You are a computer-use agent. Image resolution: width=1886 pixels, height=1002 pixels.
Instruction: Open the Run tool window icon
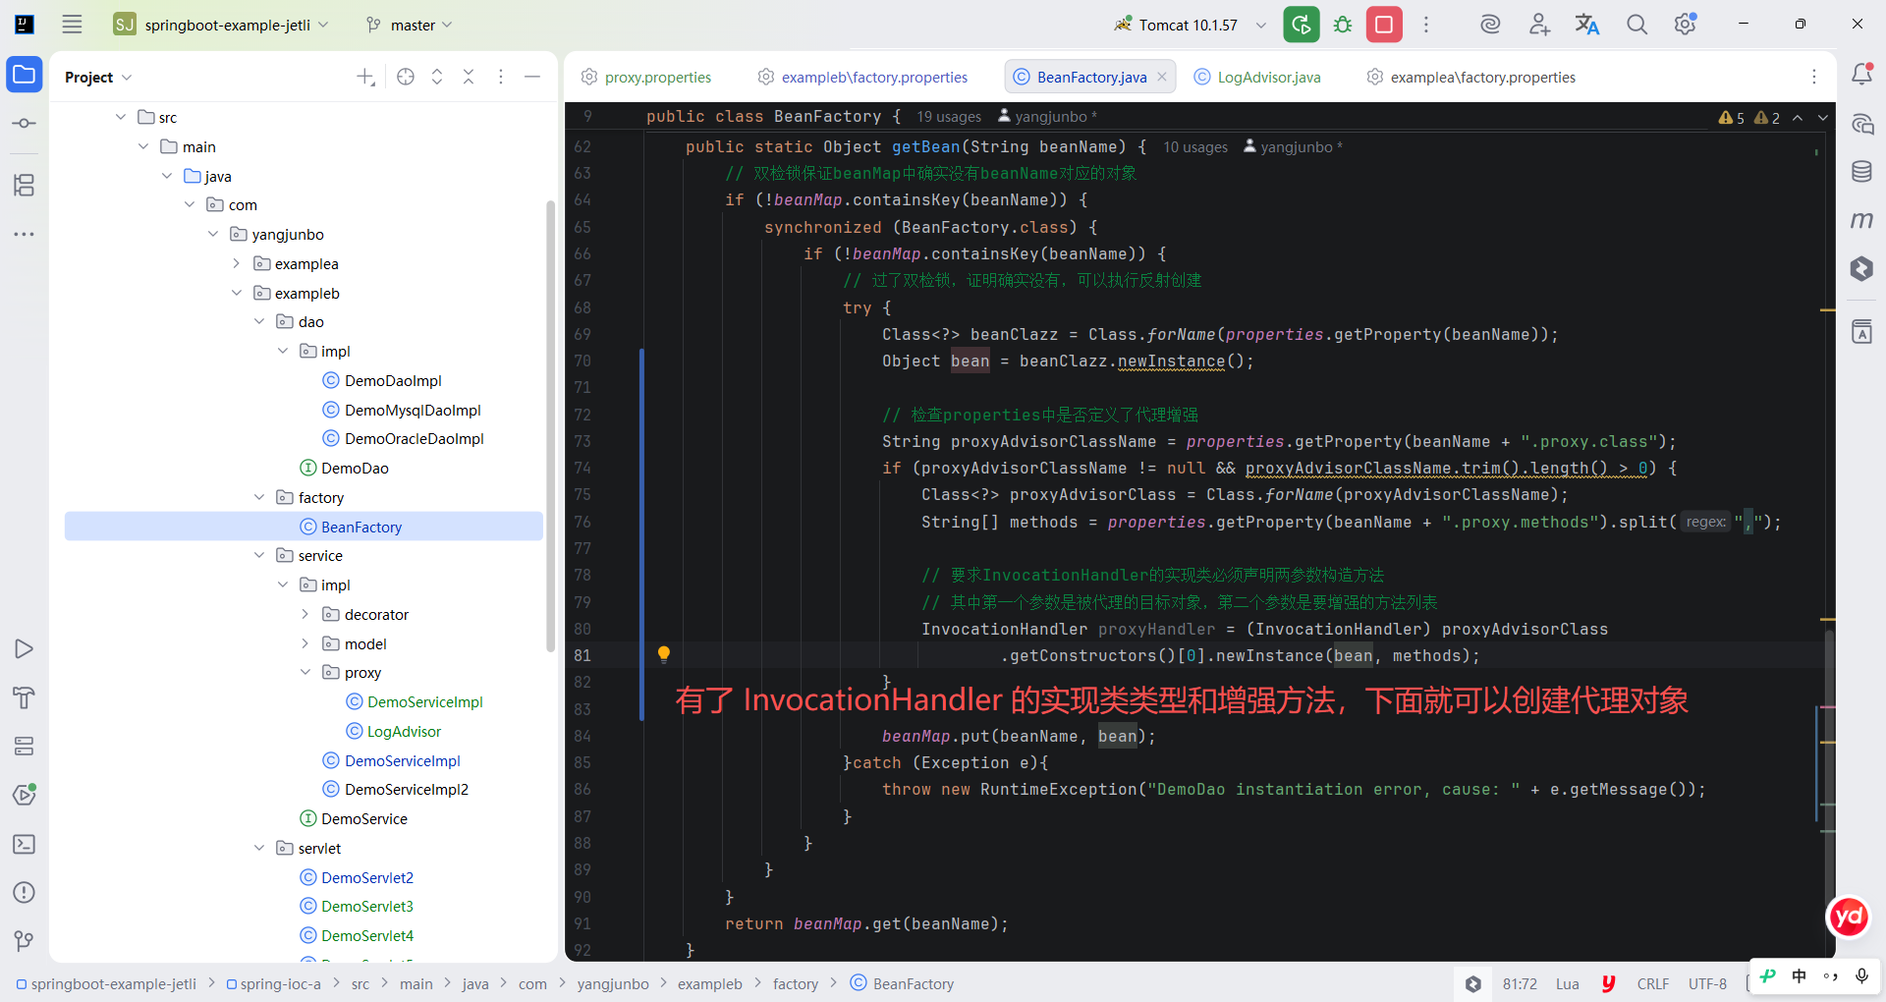(x=25, y=649)
